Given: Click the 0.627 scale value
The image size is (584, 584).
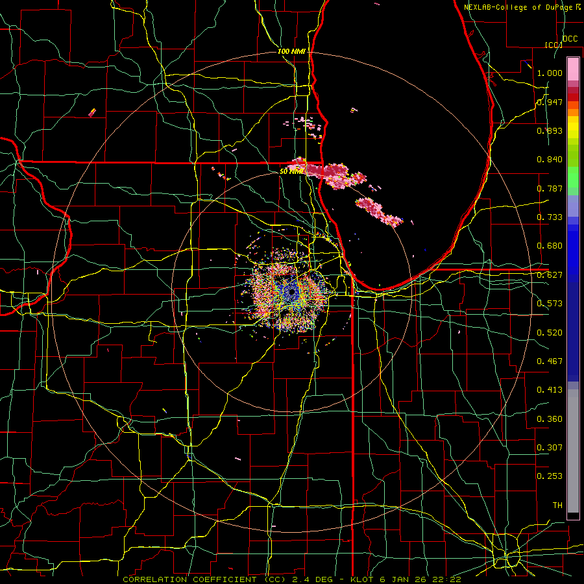Looking at the screenshot, I should (x=550, y=275).
